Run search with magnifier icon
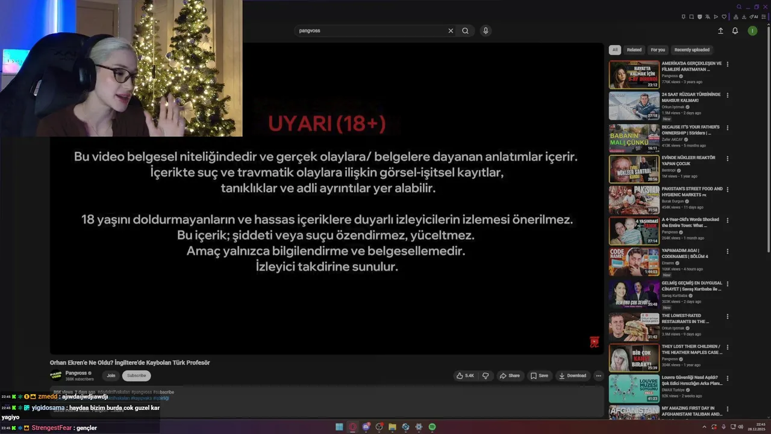Viewport: 771px width, 434px height. click(465, 31)
